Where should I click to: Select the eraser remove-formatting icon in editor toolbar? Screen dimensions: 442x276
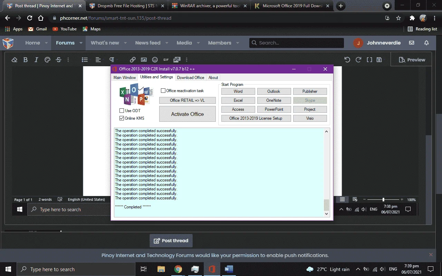click(x=14, y=60)
